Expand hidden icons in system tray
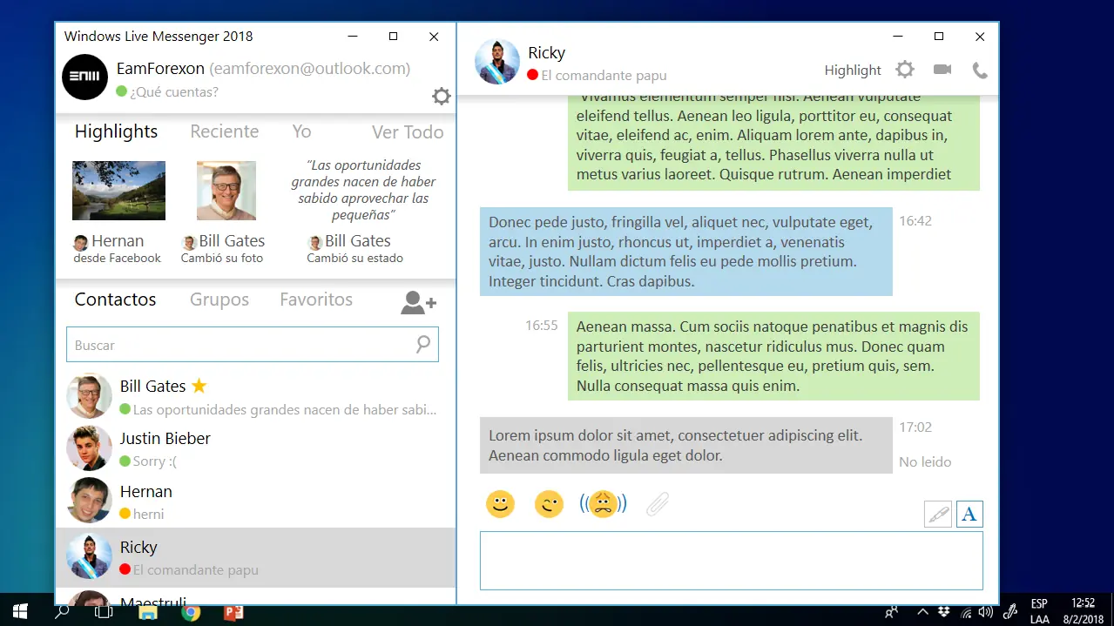The width and height of the screenshot is (1114, 626). click(922, 611)
